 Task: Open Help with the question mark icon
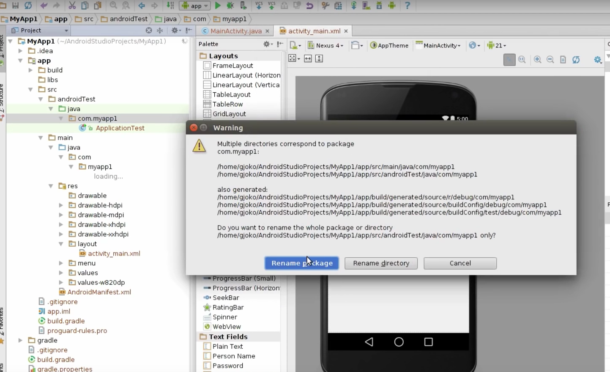pyautogui.click(x=408, y=6)
